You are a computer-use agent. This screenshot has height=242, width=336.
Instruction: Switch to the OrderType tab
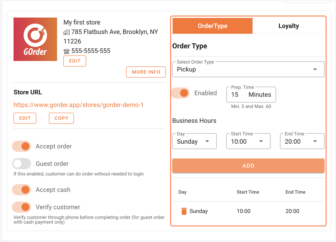213,26
